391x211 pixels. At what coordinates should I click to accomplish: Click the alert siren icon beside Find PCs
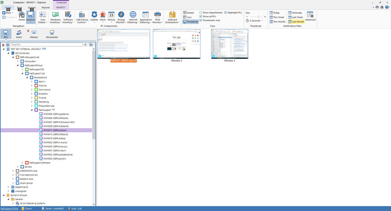[x=3, y=45]
